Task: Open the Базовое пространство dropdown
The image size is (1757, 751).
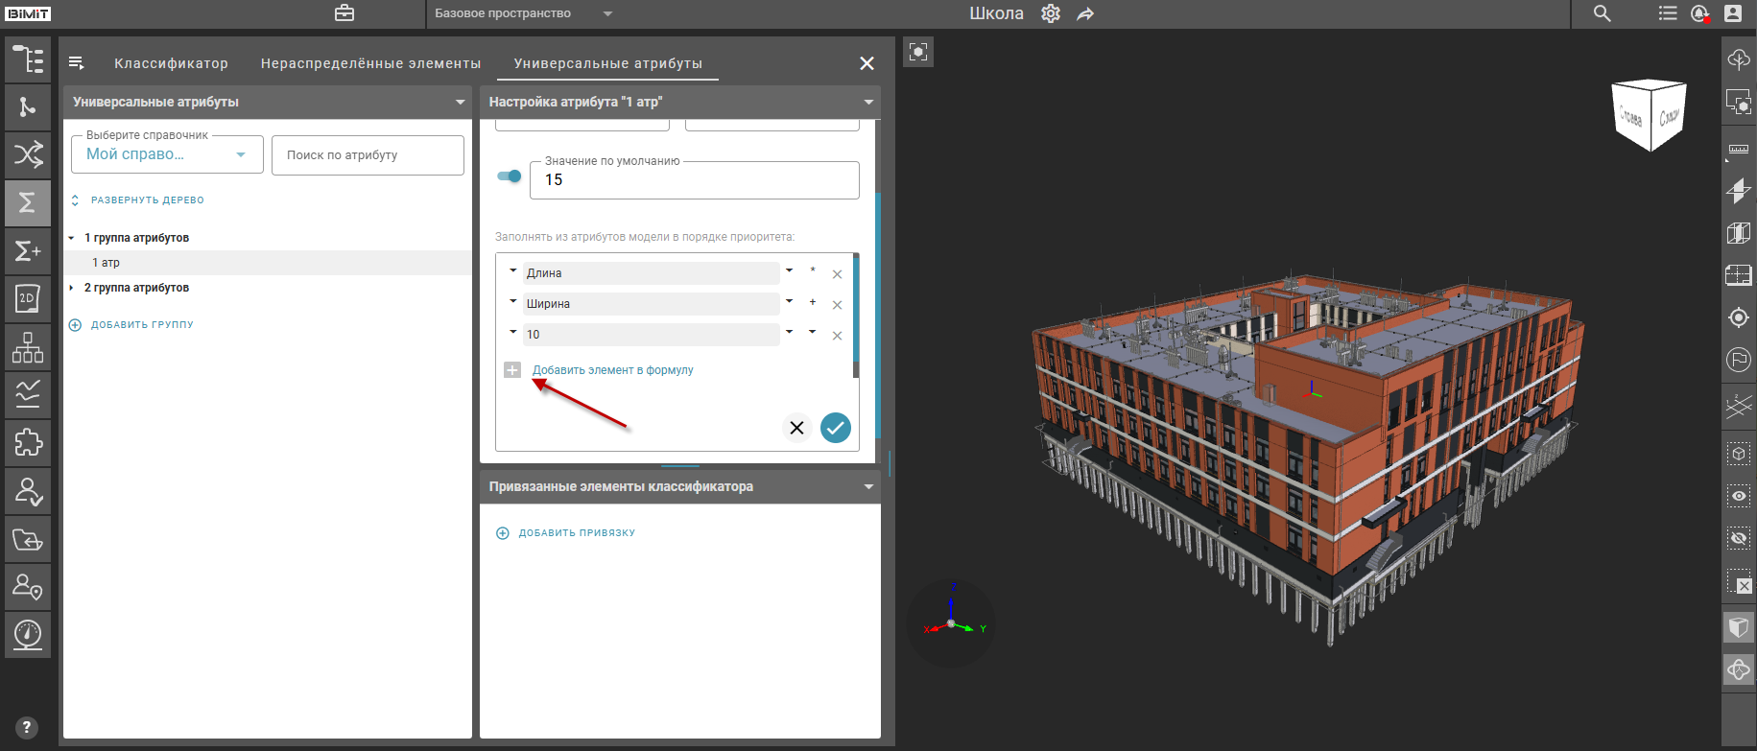Action: point(522,13)
